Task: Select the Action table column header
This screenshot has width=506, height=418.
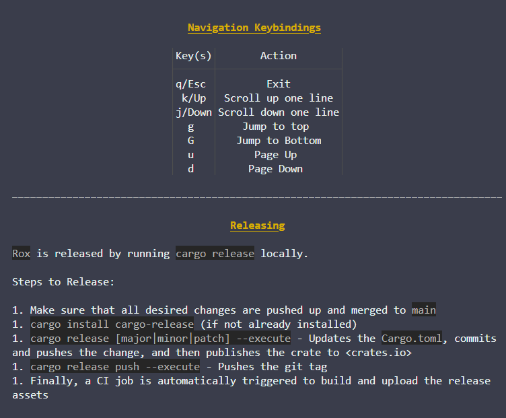Action: click(278, 56)
